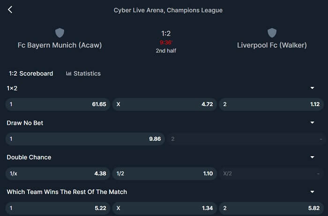Choose rest of match team 1 at 5.22
Screen dimensions: 328x216
58,208
